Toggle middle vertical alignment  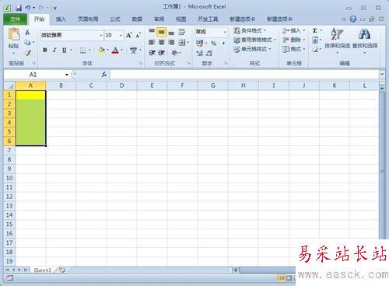(161, 32)
